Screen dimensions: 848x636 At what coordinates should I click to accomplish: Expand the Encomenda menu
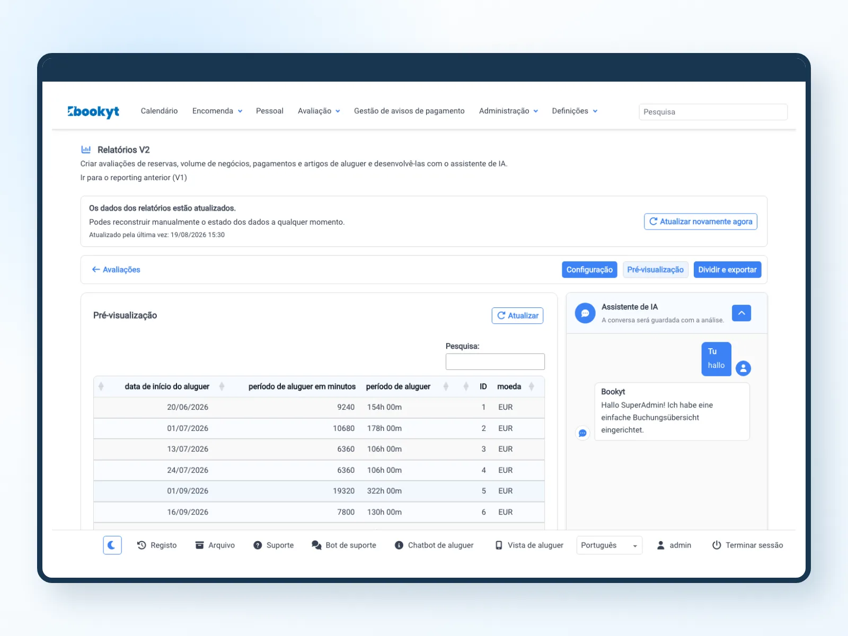point(217,111)
